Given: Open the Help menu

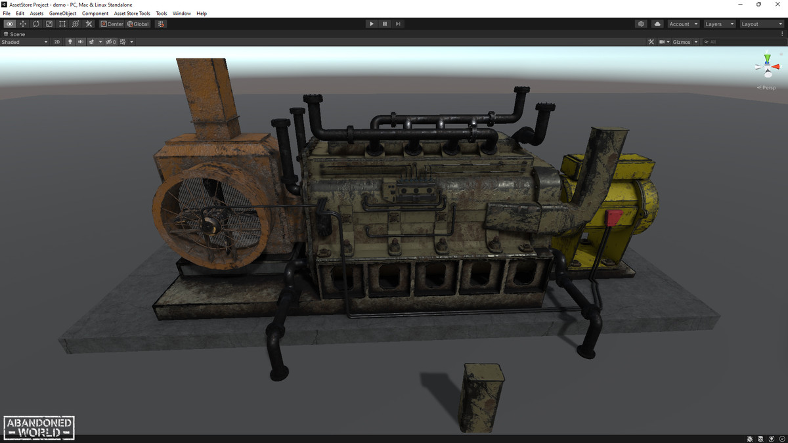Looking at the screenshot, I should 202,13.
